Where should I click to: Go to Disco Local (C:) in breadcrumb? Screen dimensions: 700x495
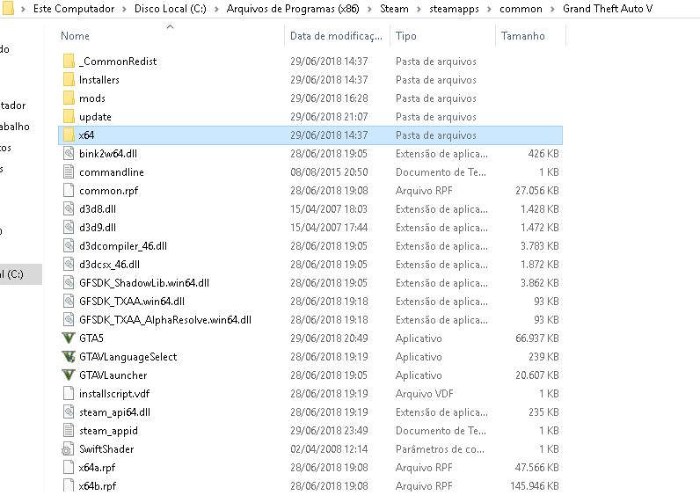171,9
